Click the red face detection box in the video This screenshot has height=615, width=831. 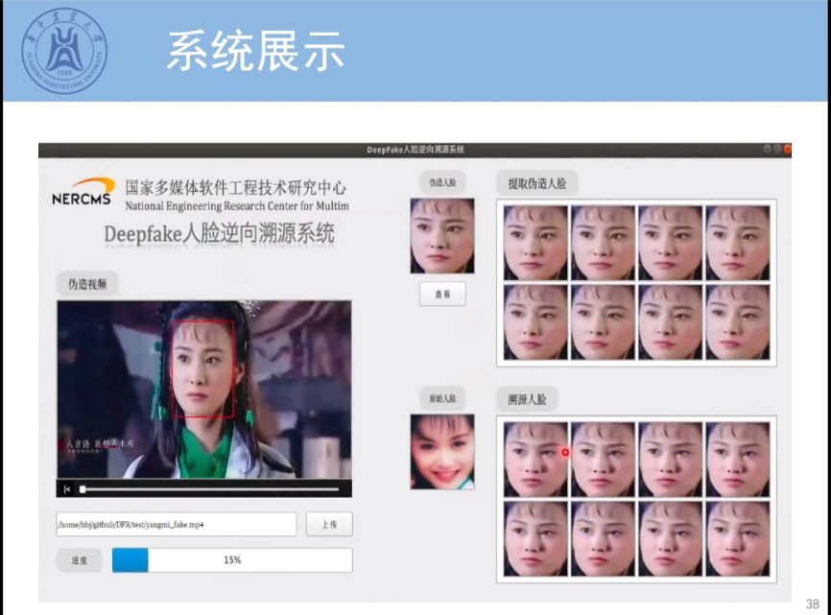coord(203,367)
